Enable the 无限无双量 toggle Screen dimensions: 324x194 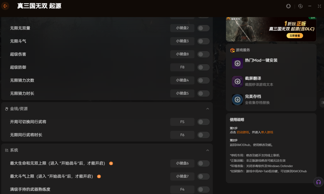[203, 28]
